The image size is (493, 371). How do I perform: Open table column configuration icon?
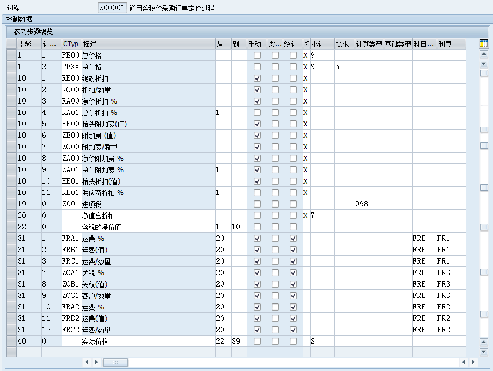484,44
